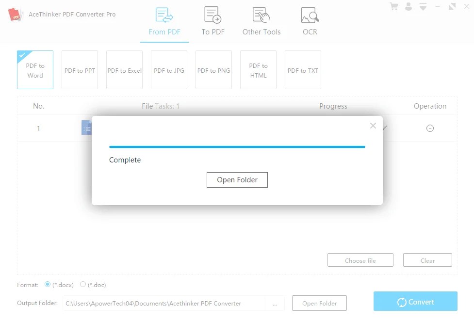The image size is (474, 322).
Task: Open the shopping cart icon
Action: (x=393, y=6)
